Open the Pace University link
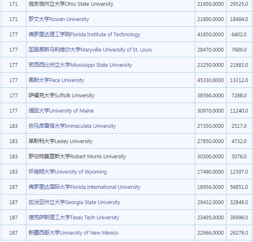253x242 pixels. [x=56, y=80]
